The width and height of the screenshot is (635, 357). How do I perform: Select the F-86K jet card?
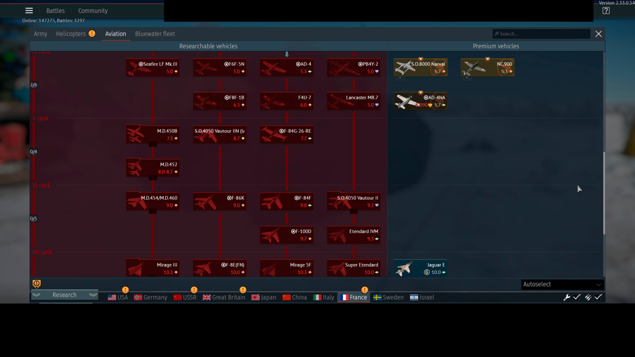point(220,202)
